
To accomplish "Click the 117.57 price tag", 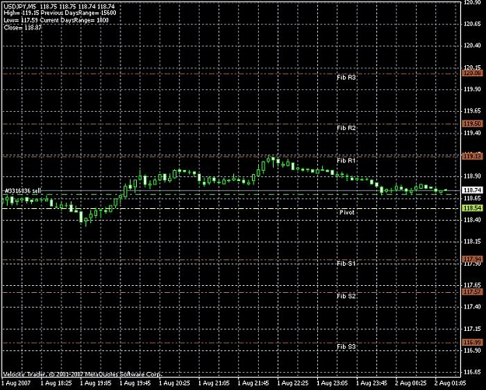I will click(x=472, y=292).
